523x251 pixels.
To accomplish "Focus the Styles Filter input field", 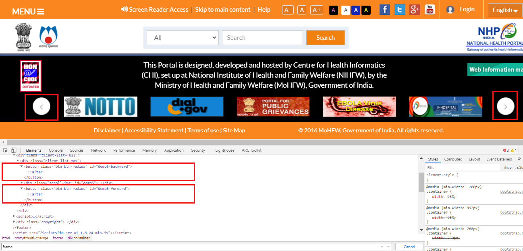I will [463, 167].
